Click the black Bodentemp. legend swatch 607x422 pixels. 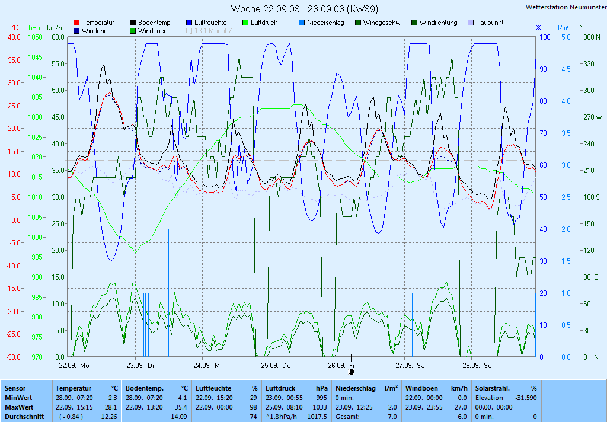133,23
